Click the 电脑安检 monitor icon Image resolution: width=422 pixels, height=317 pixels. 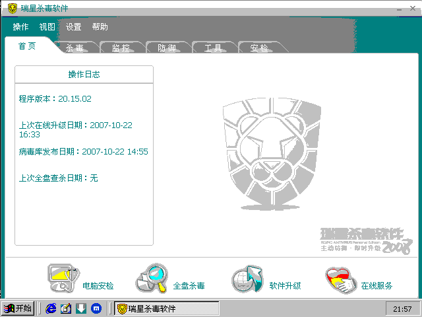coord(63,279)
